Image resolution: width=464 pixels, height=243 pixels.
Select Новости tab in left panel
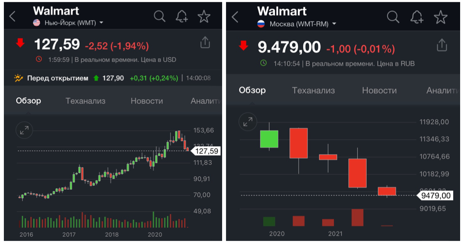(147, 101)
